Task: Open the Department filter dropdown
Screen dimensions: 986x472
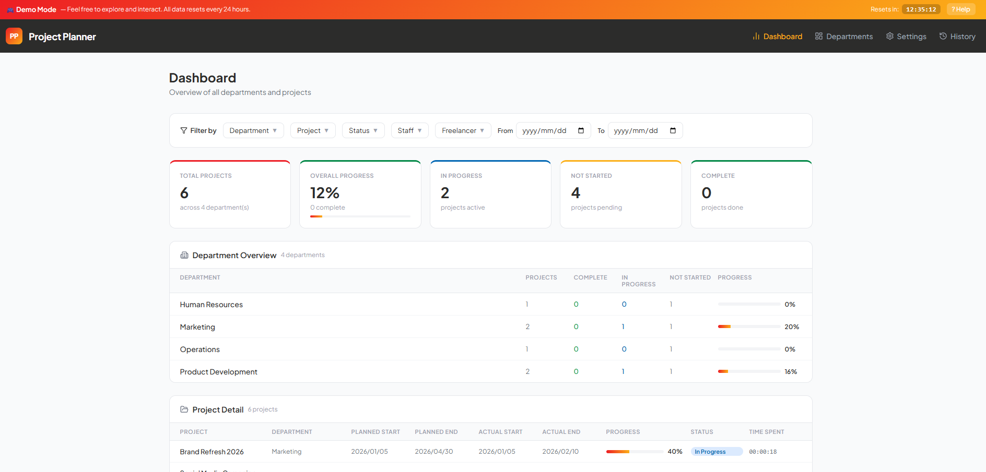Action: point(253,130)
